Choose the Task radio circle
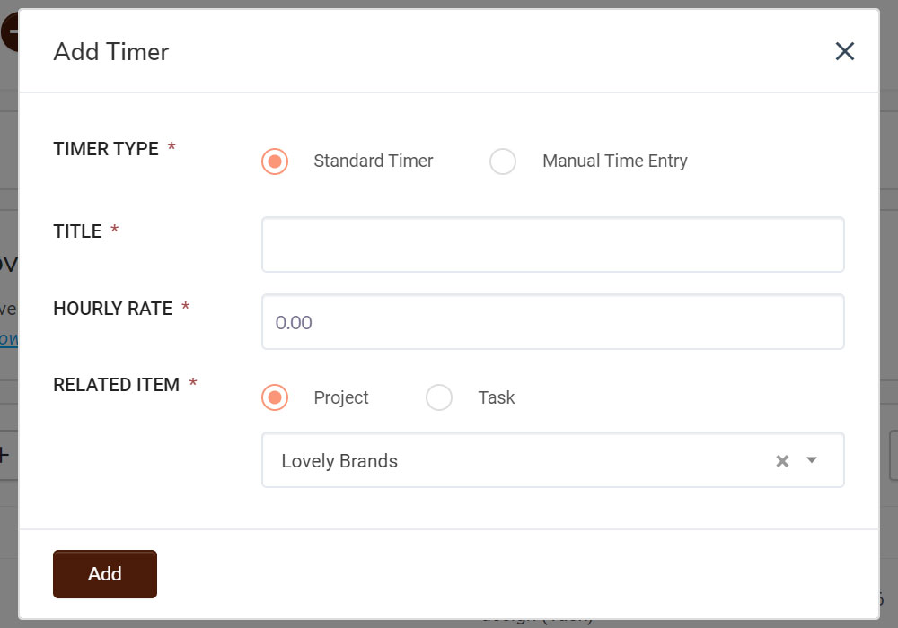 point(439,397)
